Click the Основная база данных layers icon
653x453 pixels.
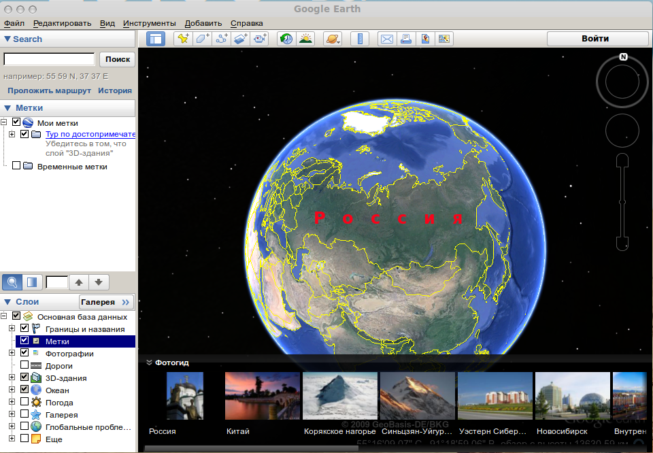28,316
